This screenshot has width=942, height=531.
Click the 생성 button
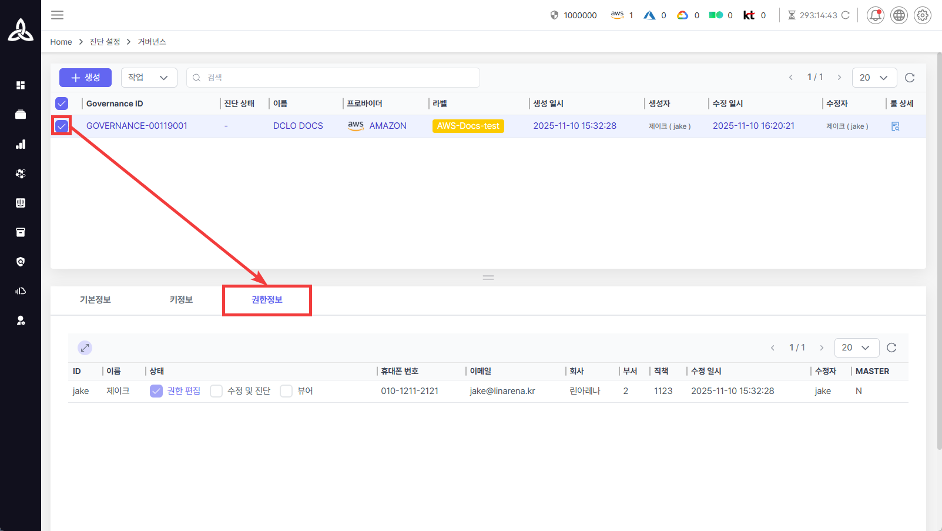(x=85, y=78)
